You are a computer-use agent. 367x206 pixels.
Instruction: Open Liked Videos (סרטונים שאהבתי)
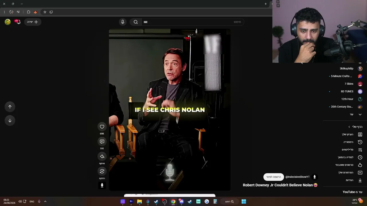tap(344, 165)
